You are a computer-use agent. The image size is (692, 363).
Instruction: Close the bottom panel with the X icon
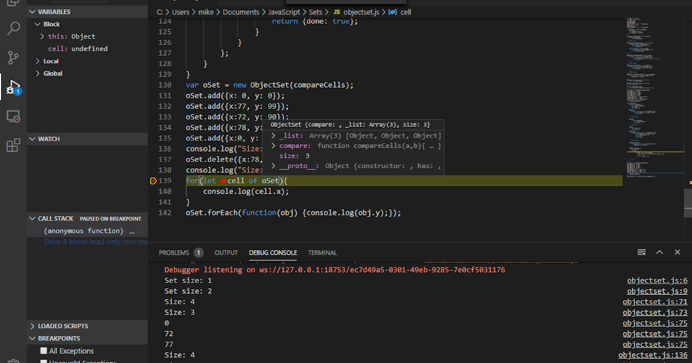[x=677, y=252]
